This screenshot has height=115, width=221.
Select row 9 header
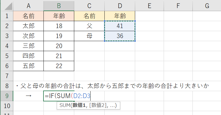(7, 96)
